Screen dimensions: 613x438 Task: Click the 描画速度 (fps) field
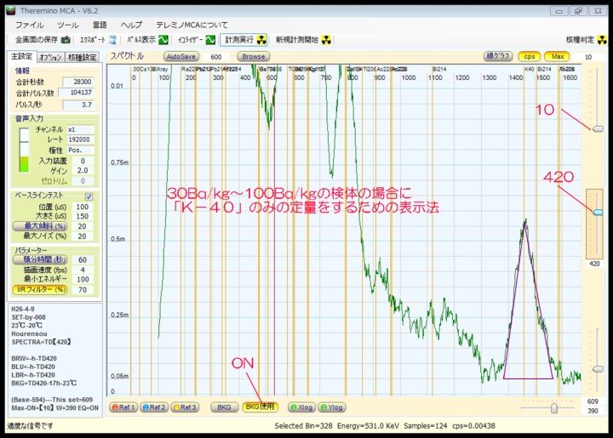pyautogui.click(x=83, y=270)
